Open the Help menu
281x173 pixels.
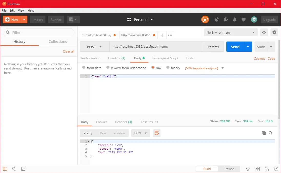pos(31,11)
